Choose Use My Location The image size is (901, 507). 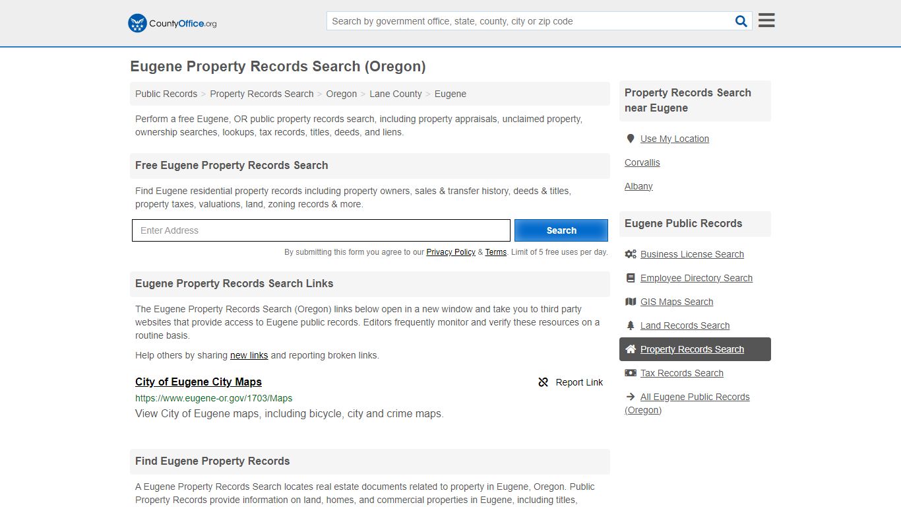(675, 139)
